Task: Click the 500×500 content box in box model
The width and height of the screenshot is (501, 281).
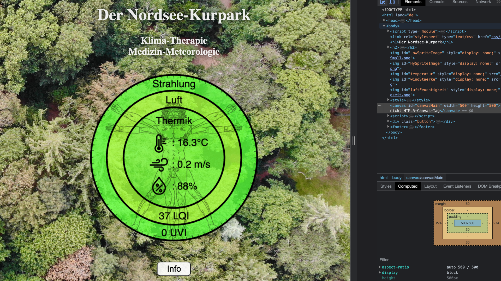Action: pyautogui.click(x=467, y=223)
